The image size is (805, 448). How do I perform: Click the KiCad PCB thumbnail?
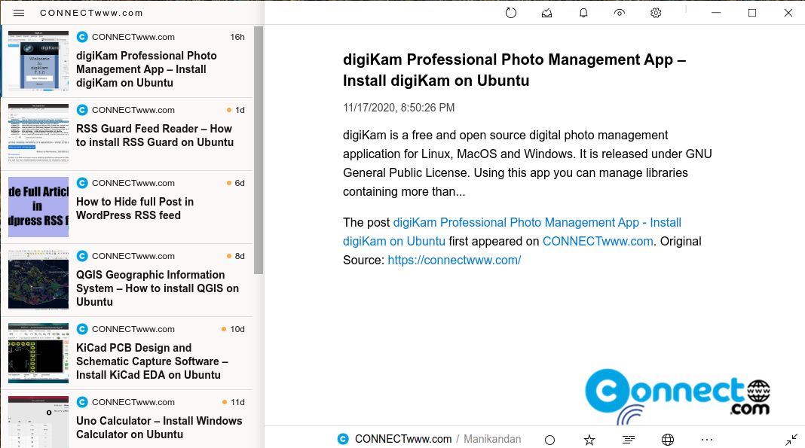click(38, 353)
